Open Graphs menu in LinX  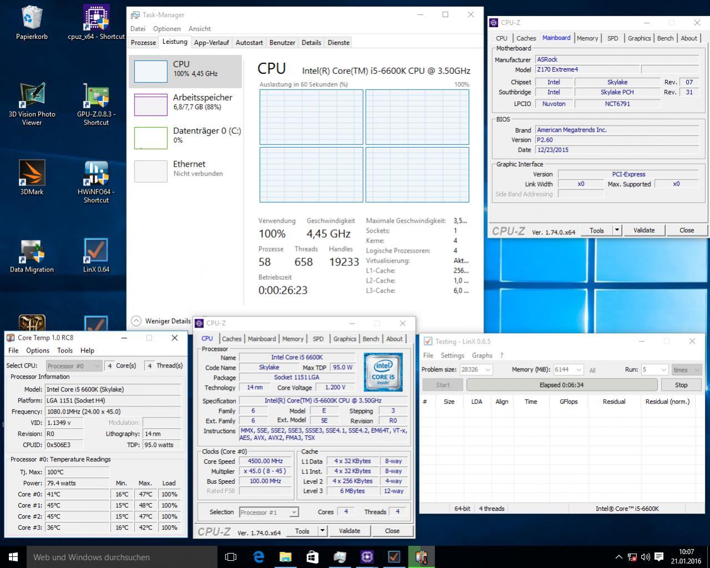482,355
